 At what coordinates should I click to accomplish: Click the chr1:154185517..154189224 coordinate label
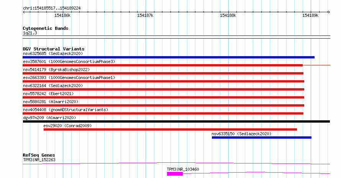52,8
